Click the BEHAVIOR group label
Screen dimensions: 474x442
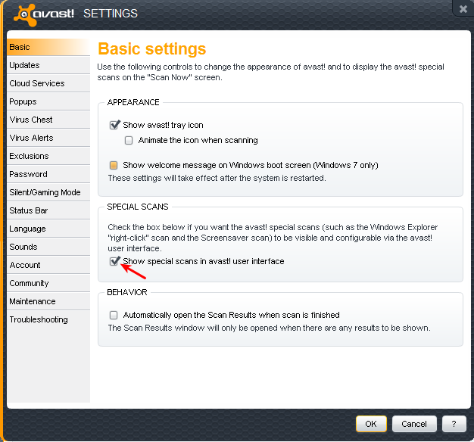tap(127, 292)
